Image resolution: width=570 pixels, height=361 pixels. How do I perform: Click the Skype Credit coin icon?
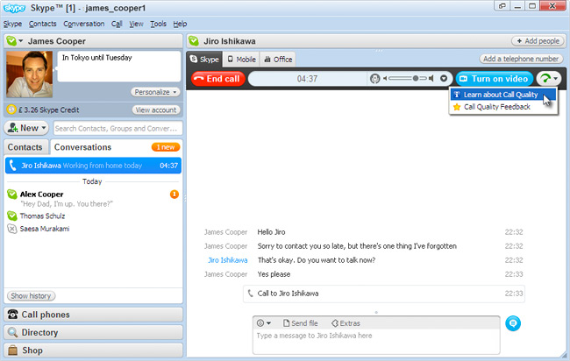click(11, 110)
